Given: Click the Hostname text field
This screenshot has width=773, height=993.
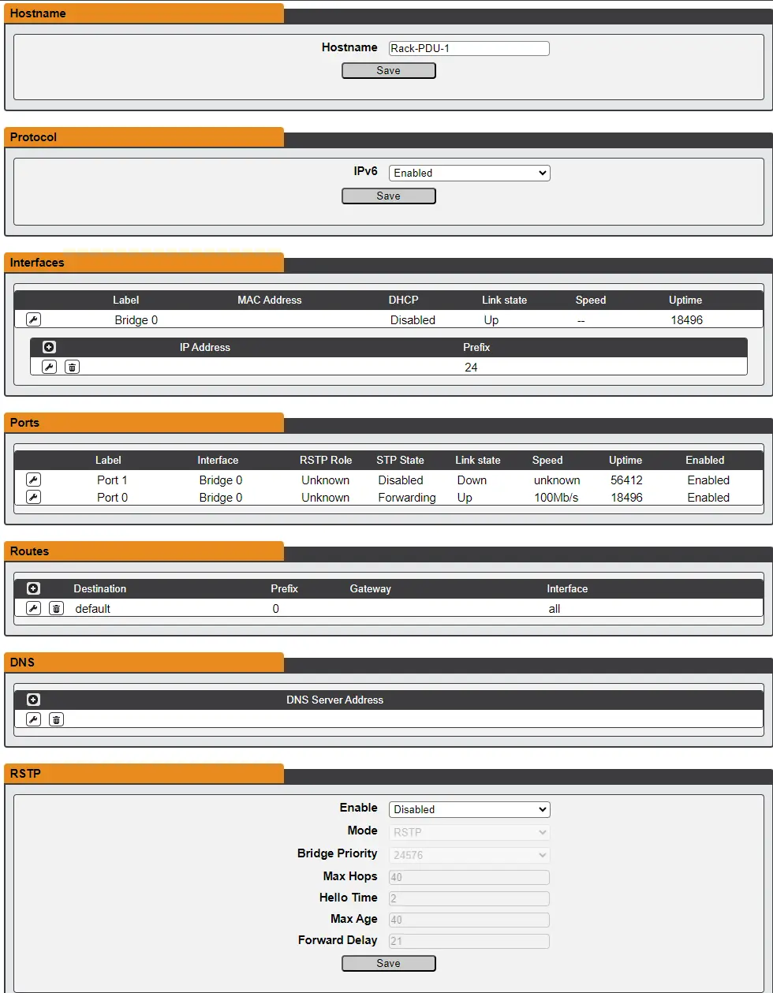Looking at the screenshot, I should 469,48.
